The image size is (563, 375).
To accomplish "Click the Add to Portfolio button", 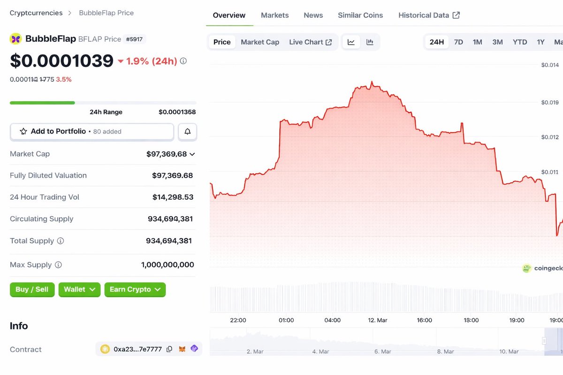I will 92,132.
